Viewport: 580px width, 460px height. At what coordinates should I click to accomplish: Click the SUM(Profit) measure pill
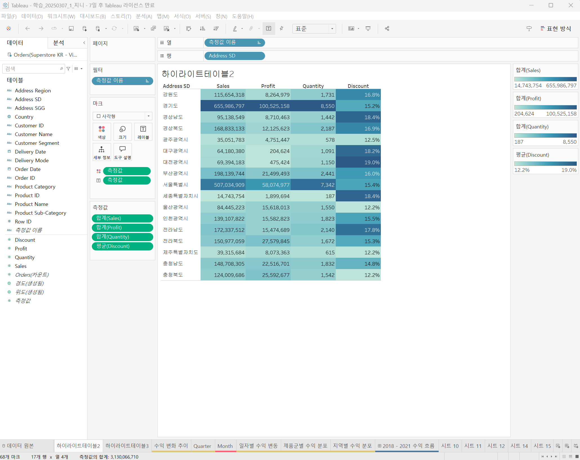click(x=122, y=227)
